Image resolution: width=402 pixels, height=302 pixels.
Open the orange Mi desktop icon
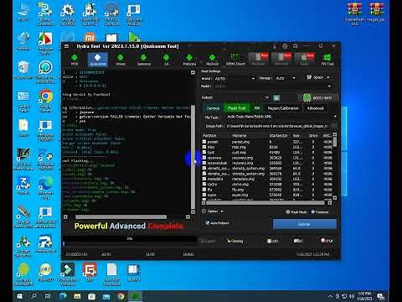90,37
